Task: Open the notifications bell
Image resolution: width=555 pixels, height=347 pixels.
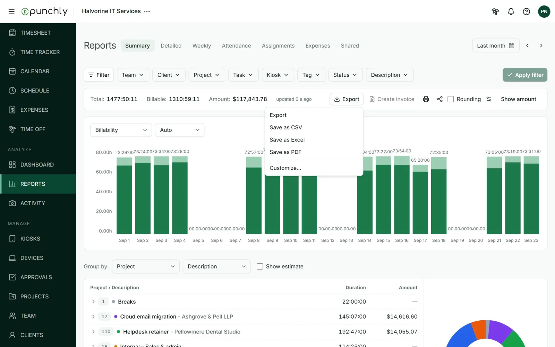Action: pos(511,11)
